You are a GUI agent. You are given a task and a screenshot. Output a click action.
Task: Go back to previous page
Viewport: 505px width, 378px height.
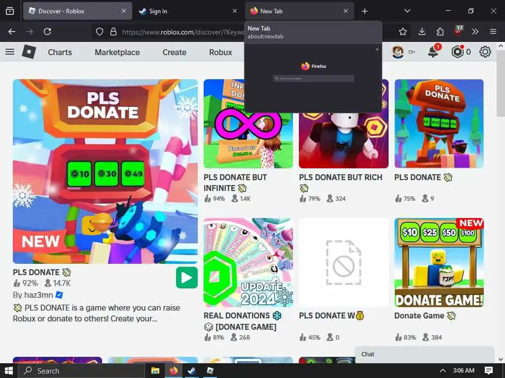click(12, 31)
